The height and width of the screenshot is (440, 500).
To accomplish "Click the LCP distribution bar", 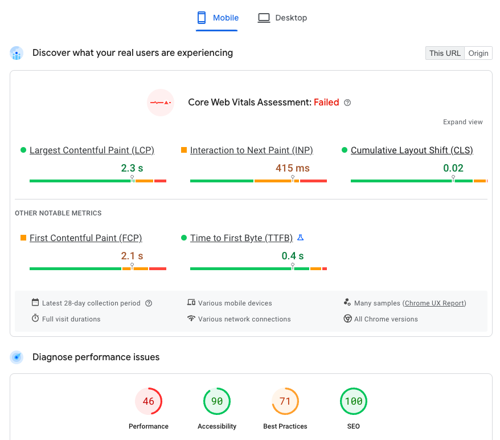I will pyautogui.click(x=98, y=181).
